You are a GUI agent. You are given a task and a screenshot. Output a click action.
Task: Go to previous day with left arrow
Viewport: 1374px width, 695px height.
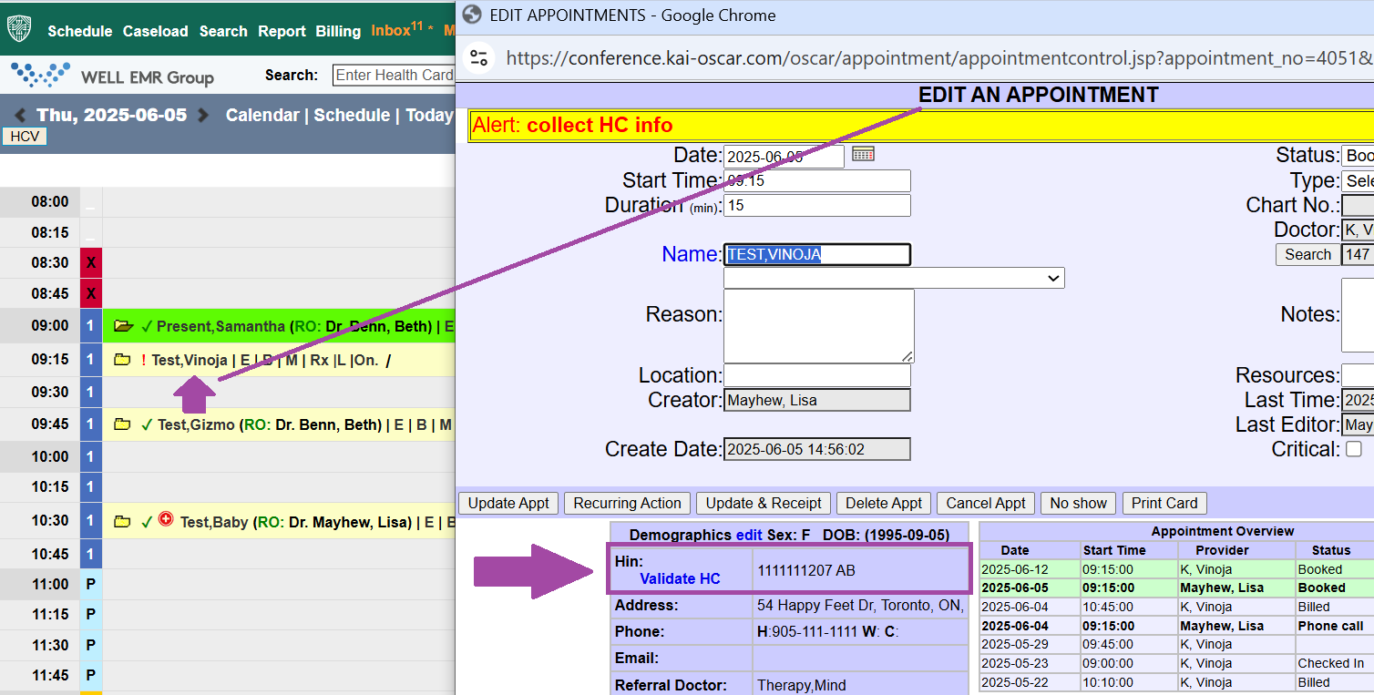(x=19, y=116)
